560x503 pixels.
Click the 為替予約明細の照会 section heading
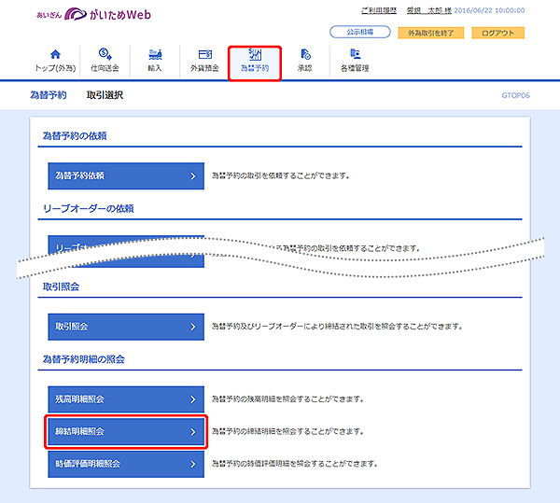coord(84,359)
